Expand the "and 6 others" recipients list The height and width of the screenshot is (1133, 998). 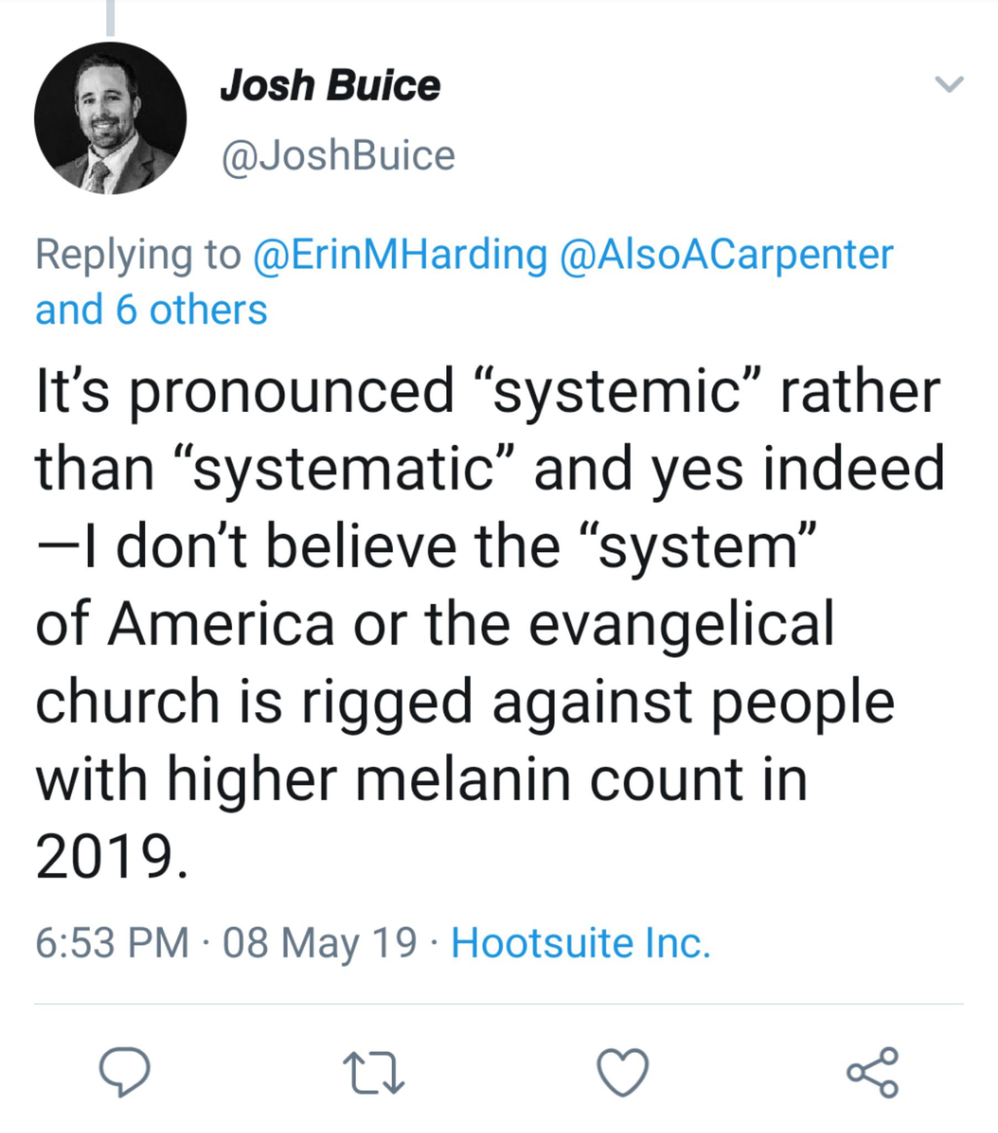click(x=151, y=309)
